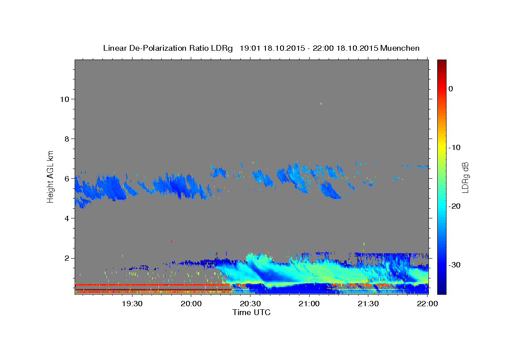Image resolution: width=530 pixels, height=353 pixels.
Task: Click the 'Time UTC' axis label
Action: (x=251, y=312)
